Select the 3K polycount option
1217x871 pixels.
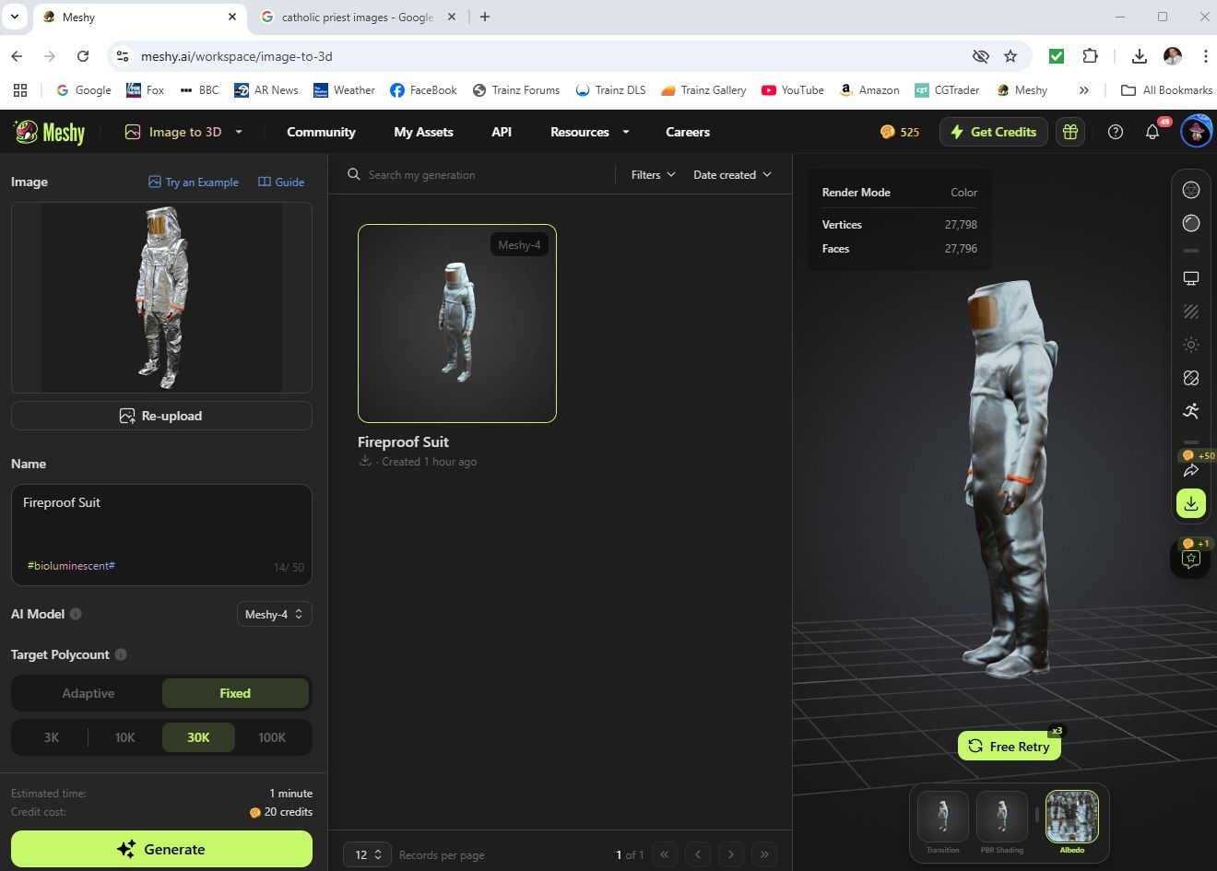[52, 737]
